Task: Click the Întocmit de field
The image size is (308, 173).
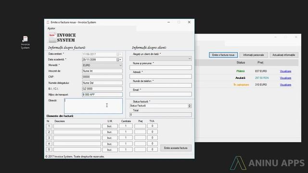Action: pos(102,71)
